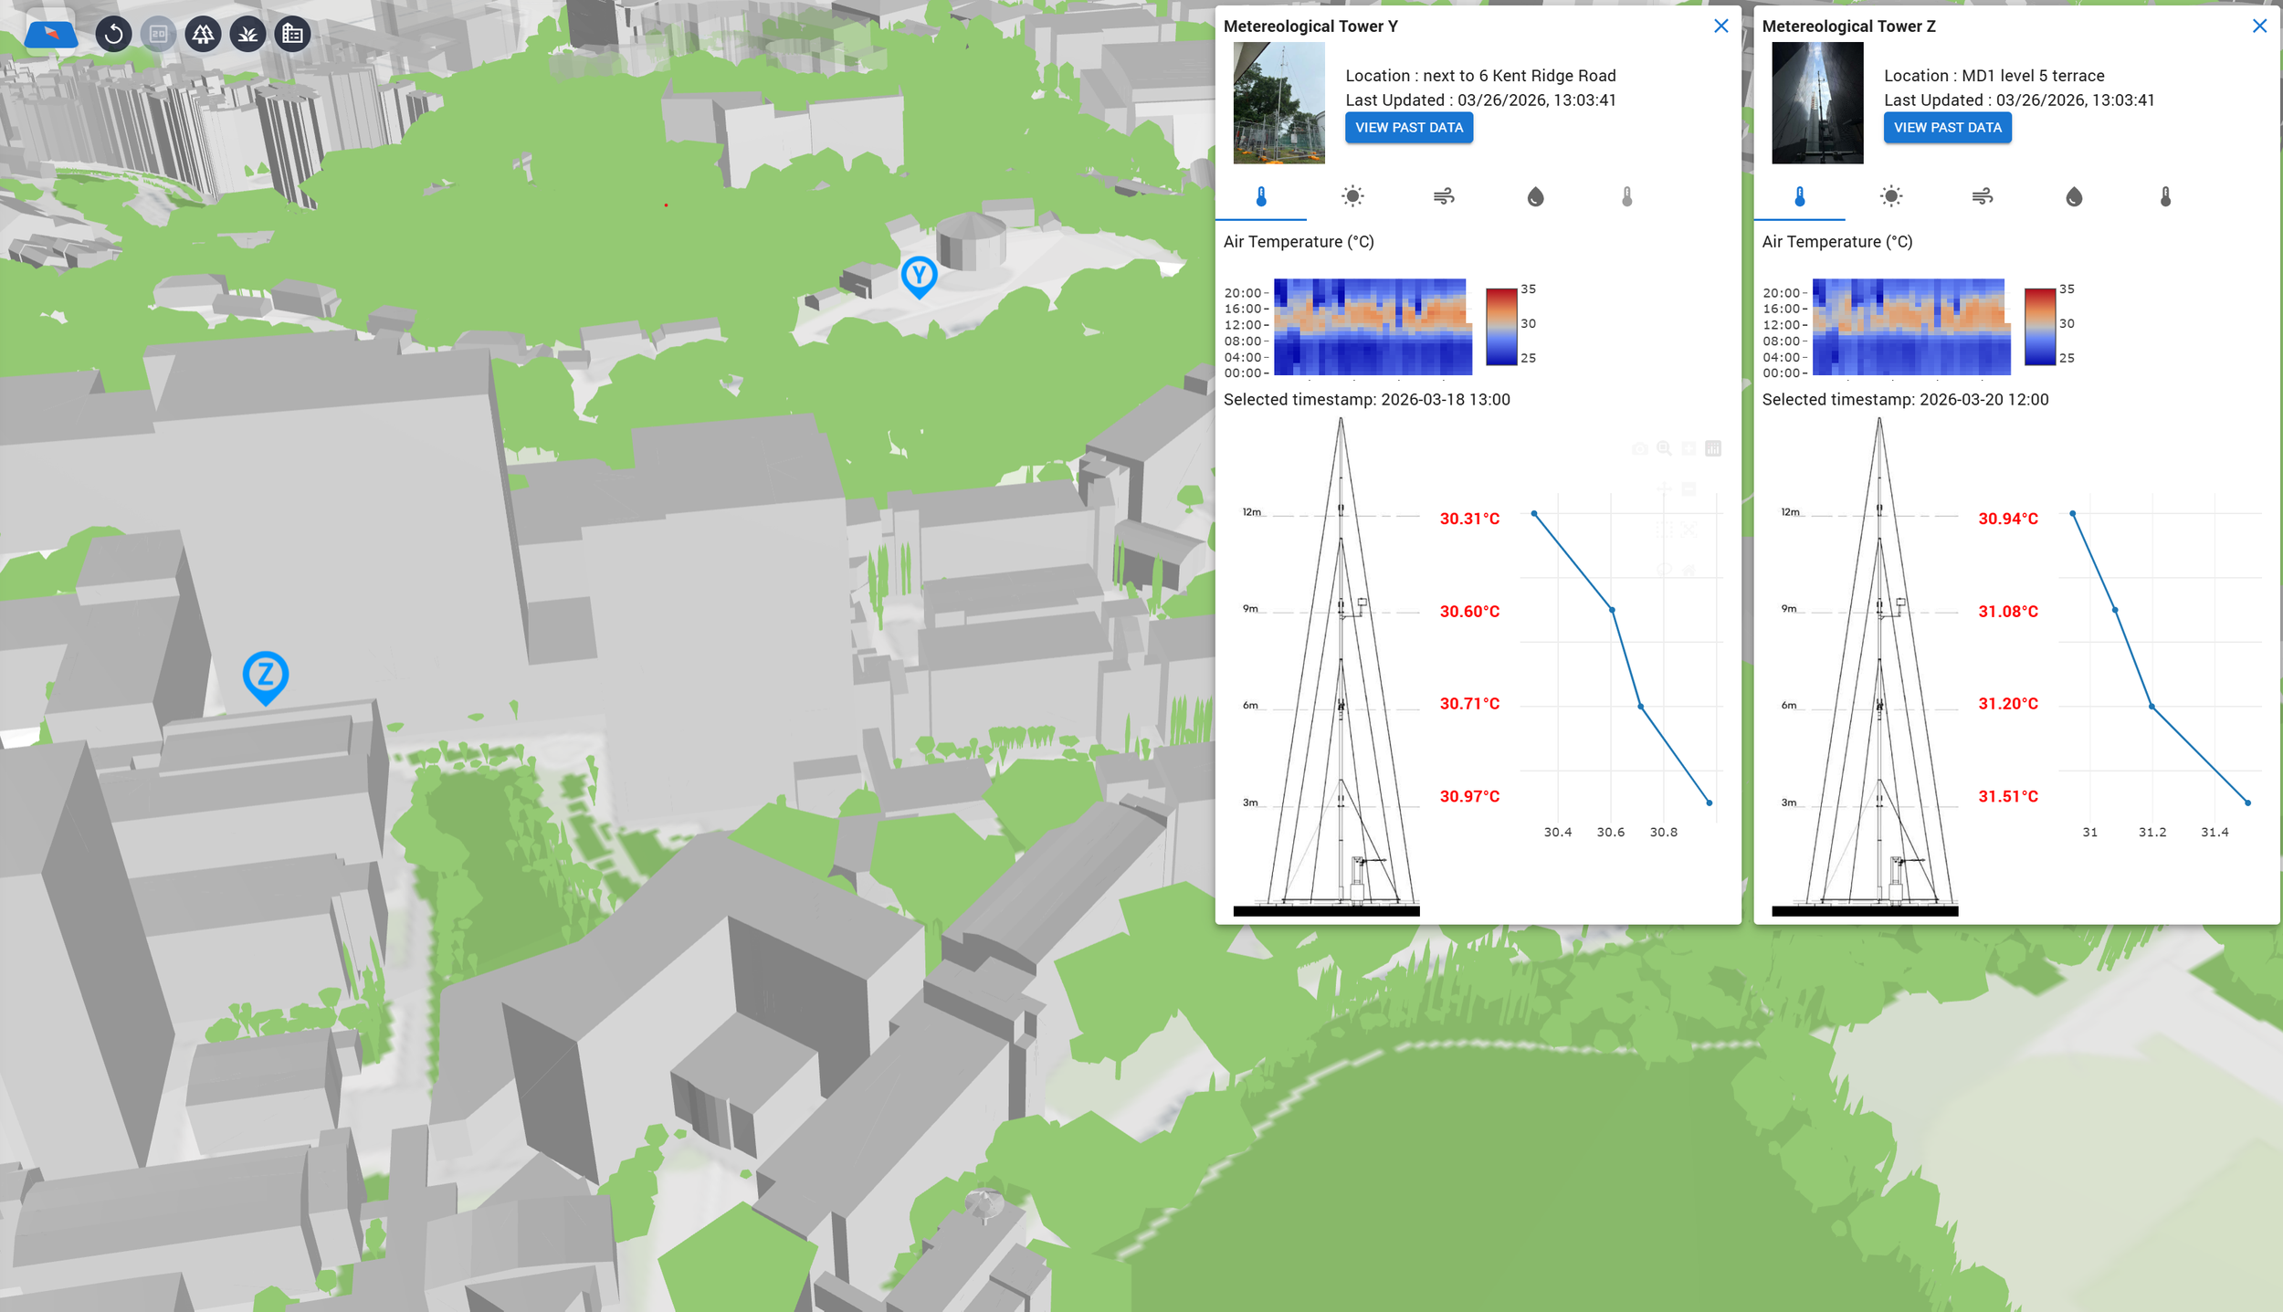2283x1312 pixels.
Task: Open Tower Y solar radiation tab
Action: pyautogui.click(x=1352, y=196)
